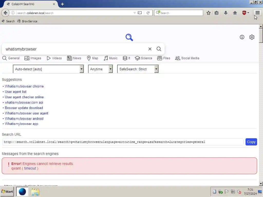263x197 pixels.
Task: Follow suggestion Browser update download
Action: tap(24, 108)
